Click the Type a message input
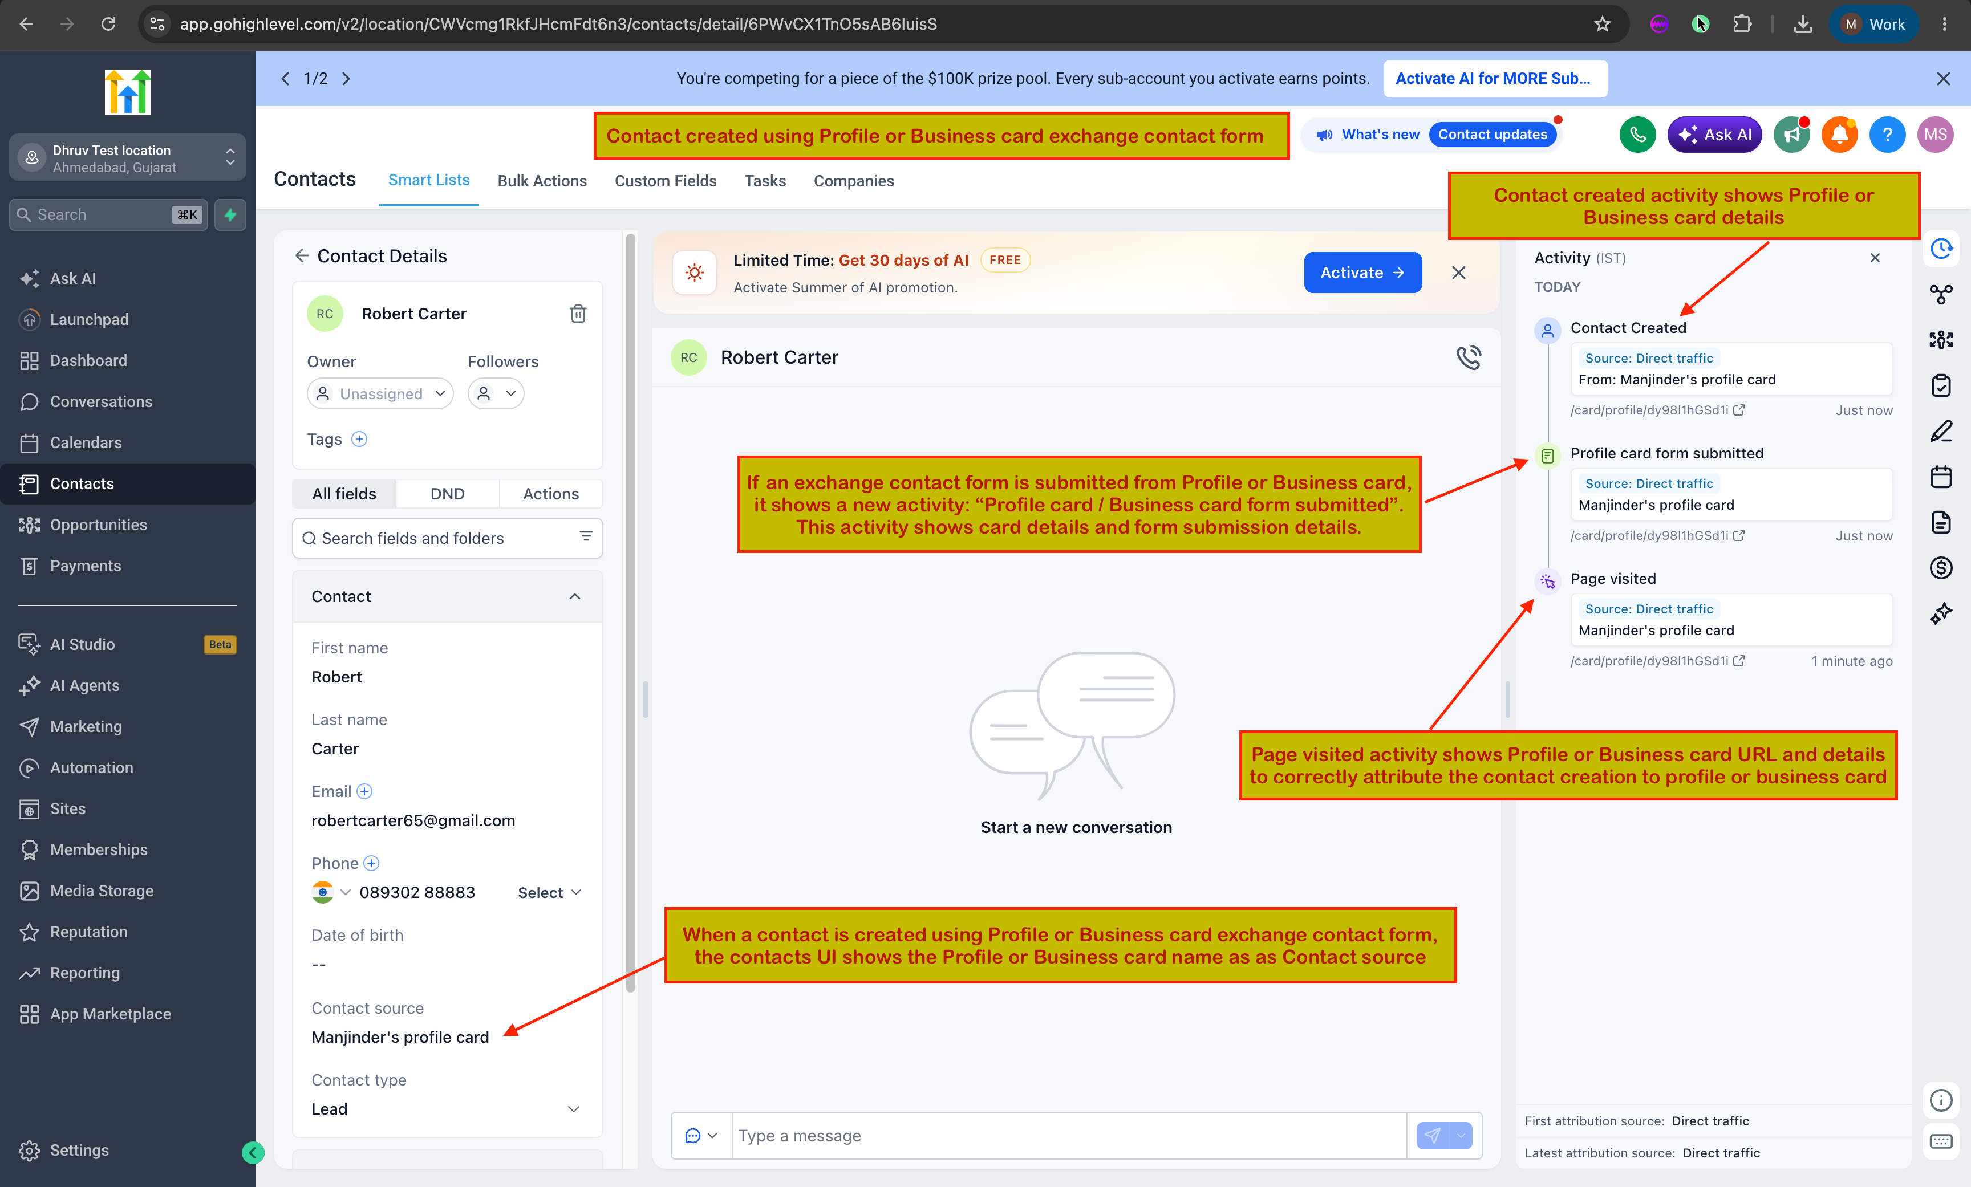Image resolution: width=1971 pixels, height=1187 pixels. point(1069,1135)
